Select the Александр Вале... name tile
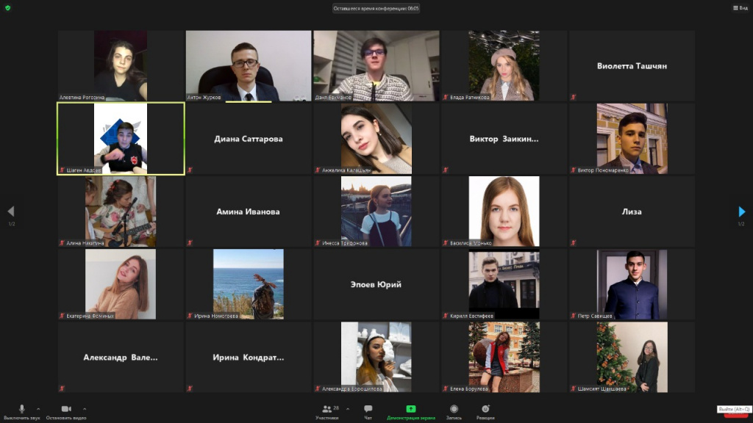 click(x=121, y=358)
